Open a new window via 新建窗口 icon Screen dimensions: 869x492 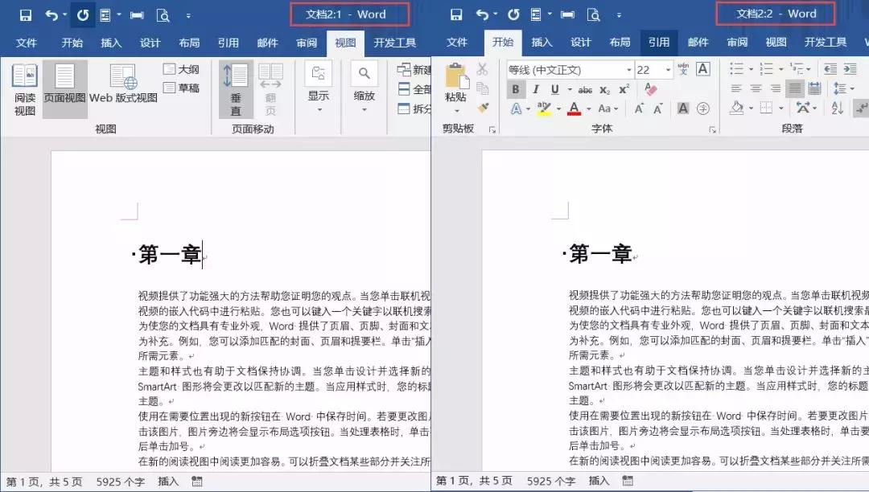(406, 71)
